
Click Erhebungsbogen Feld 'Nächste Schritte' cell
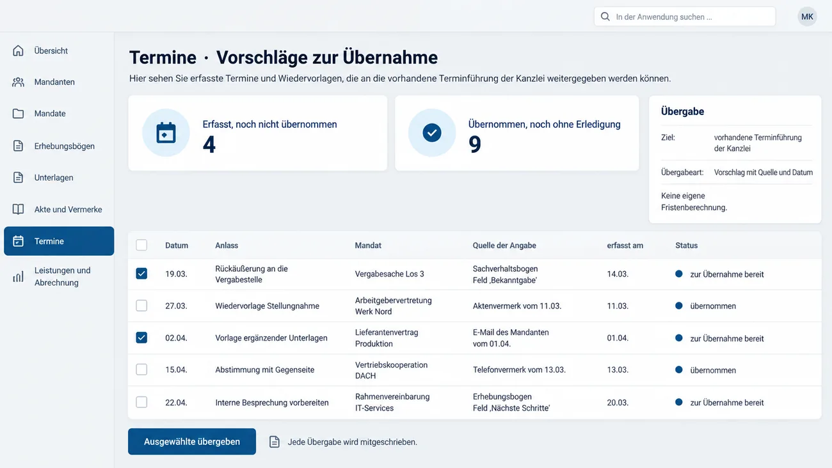511,402
